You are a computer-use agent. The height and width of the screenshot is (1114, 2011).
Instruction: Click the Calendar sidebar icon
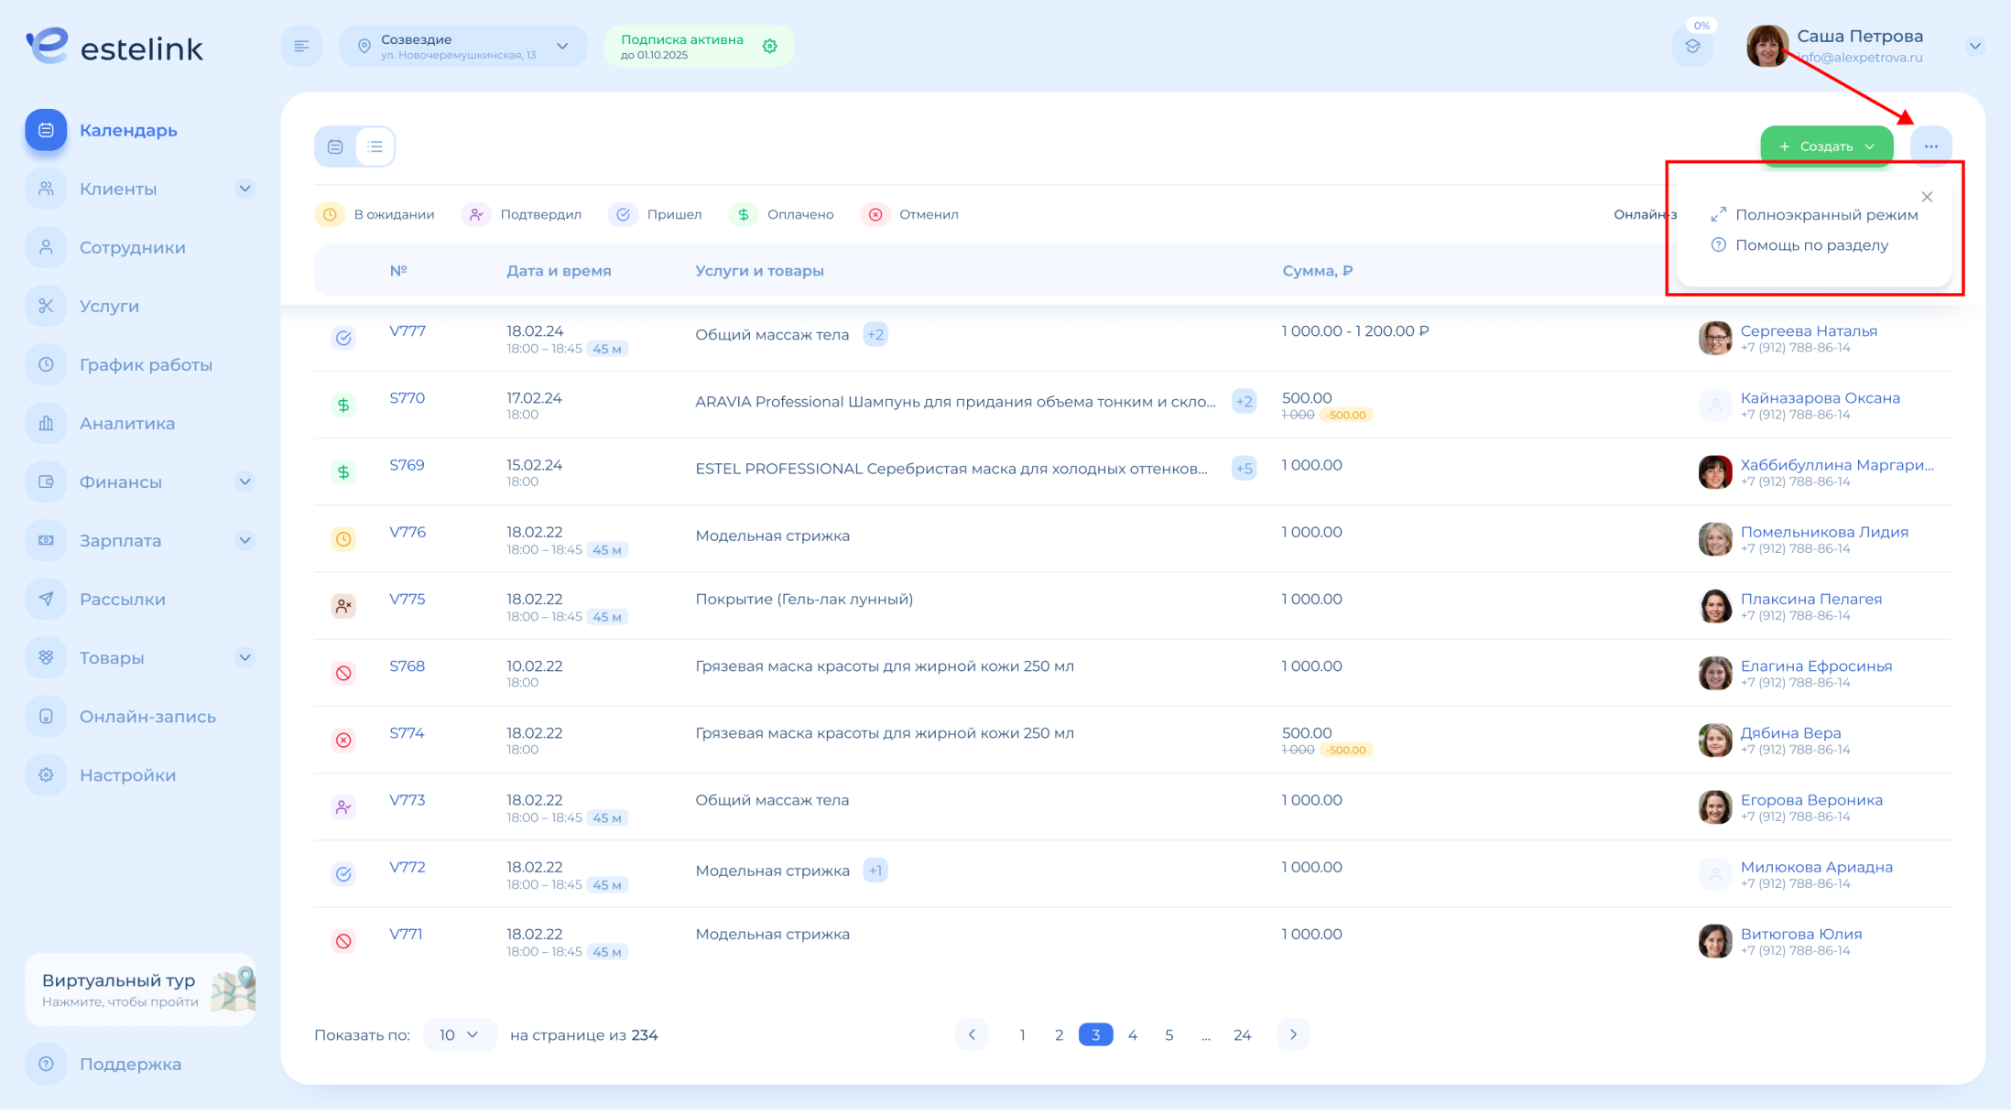[46, 130]
